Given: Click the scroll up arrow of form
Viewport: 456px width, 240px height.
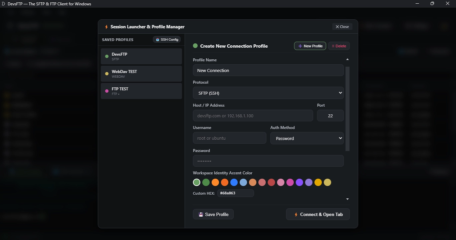Looking at the screenshot, I should pos(348,59).
